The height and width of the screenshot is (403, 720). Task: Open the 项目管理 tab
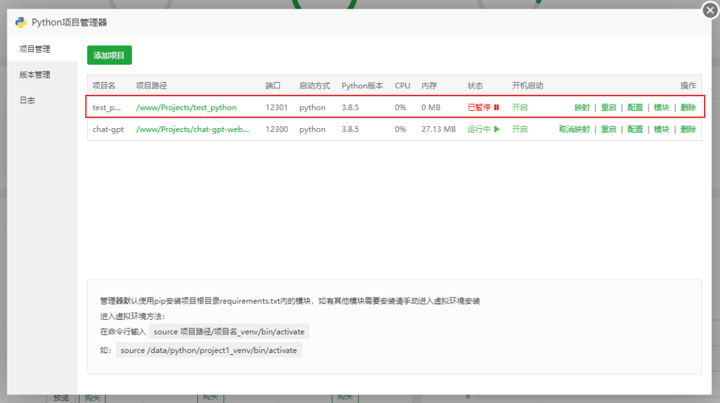pyautogui.click(x=35, y=49)
